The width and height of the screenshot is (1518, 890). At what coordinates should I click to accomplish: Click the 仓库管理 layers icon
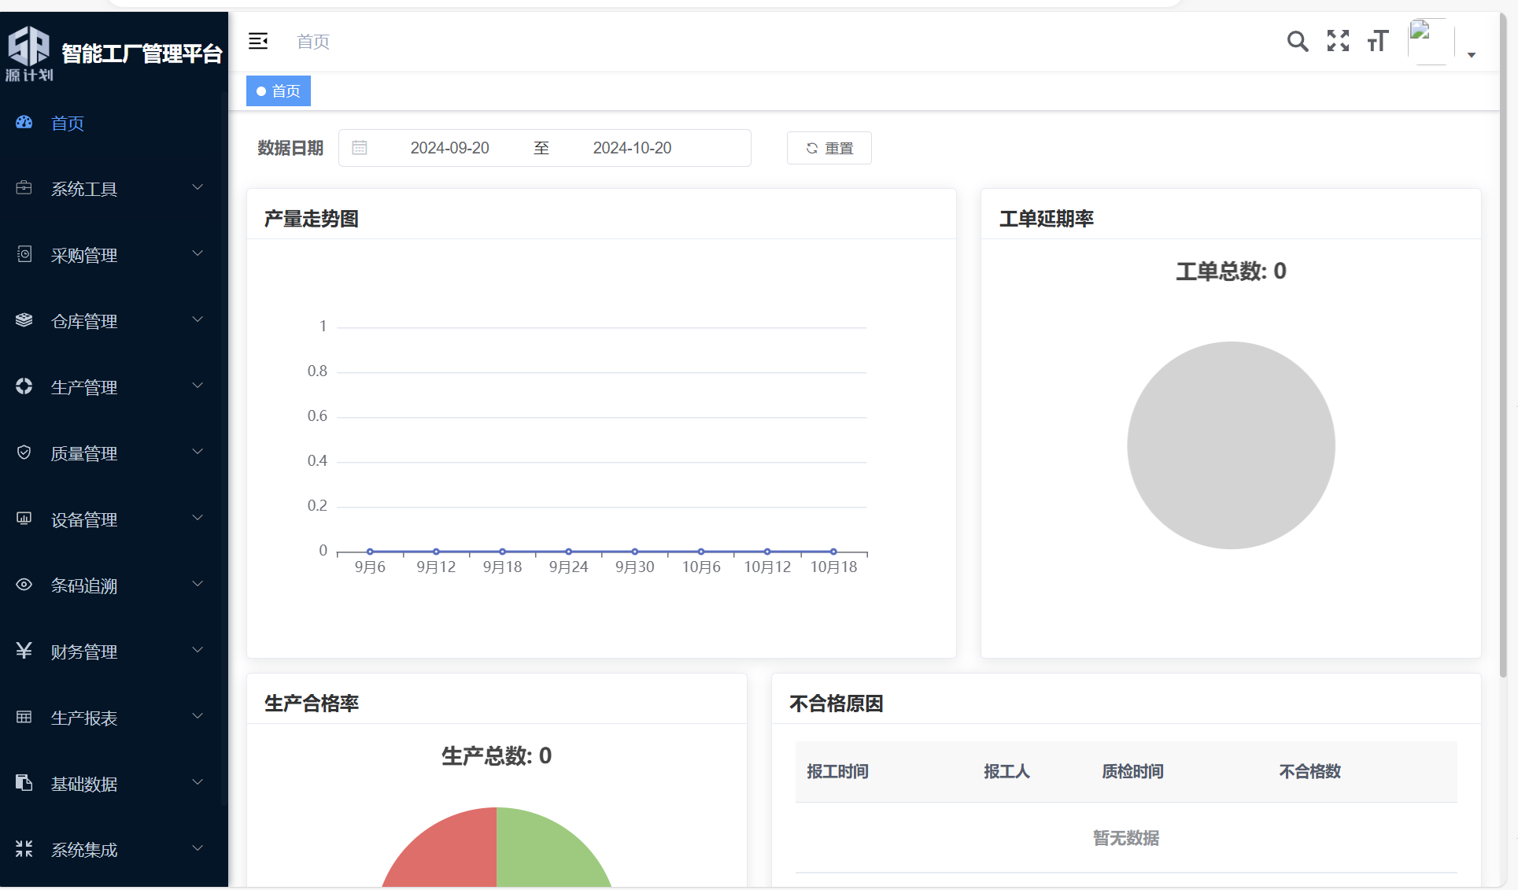pos(24,319)
